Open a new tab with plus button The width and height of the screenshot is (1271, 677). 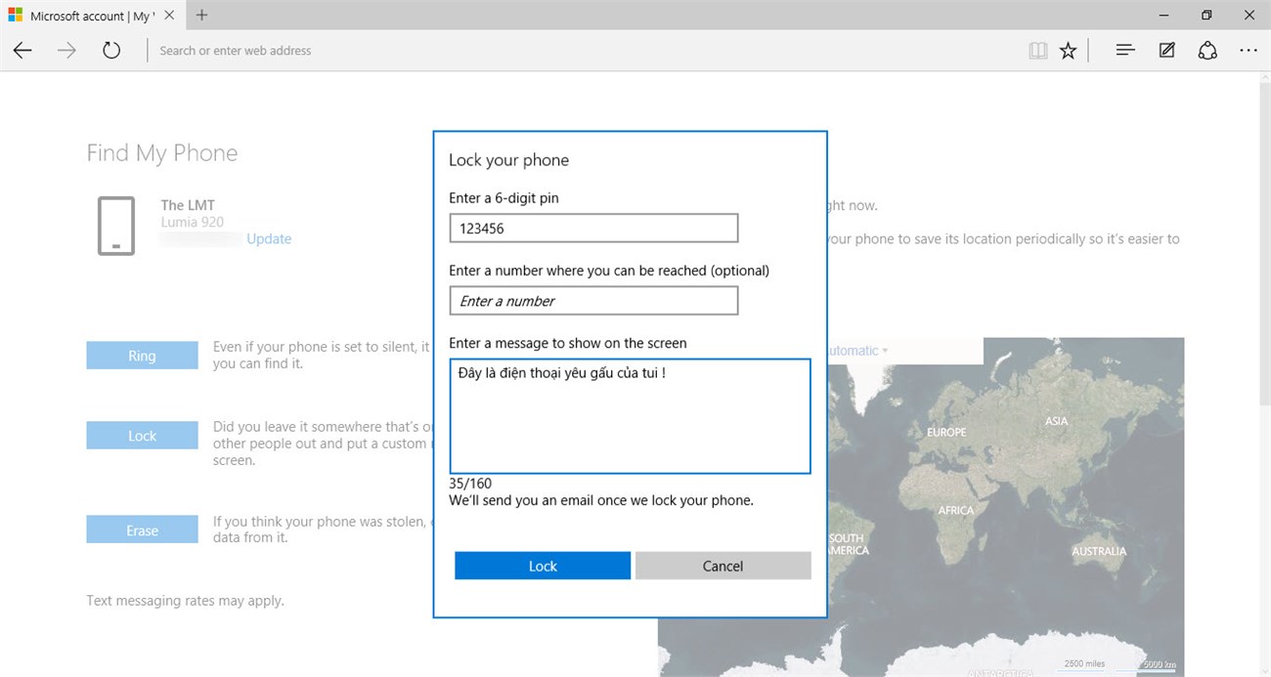point(202,16)
